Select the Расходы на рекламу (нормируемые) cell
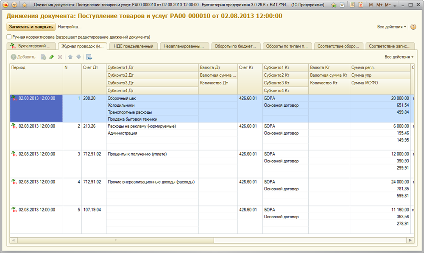The height and width of the screenshot is (253, 424). [x=142, y=126]
